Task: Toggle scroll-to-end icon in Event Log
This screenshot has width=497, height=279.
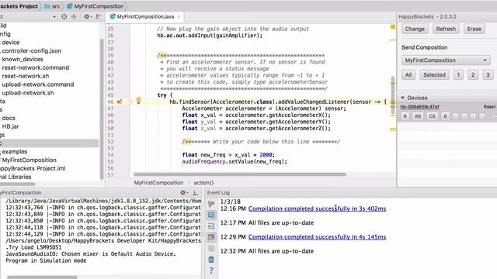Action: pos(211,237)
